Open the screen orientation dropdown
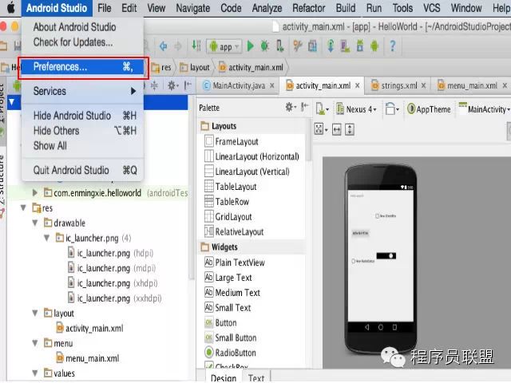Screen dimensions: 511x383 [x=392, y=109]
